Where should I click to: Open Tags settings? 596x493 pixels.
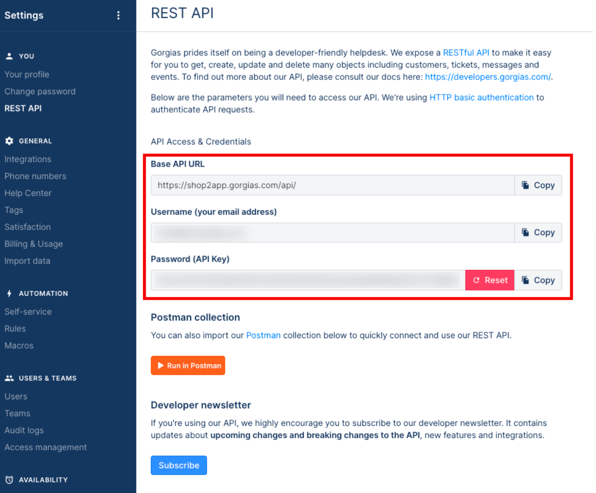click(x=14, y=210)
